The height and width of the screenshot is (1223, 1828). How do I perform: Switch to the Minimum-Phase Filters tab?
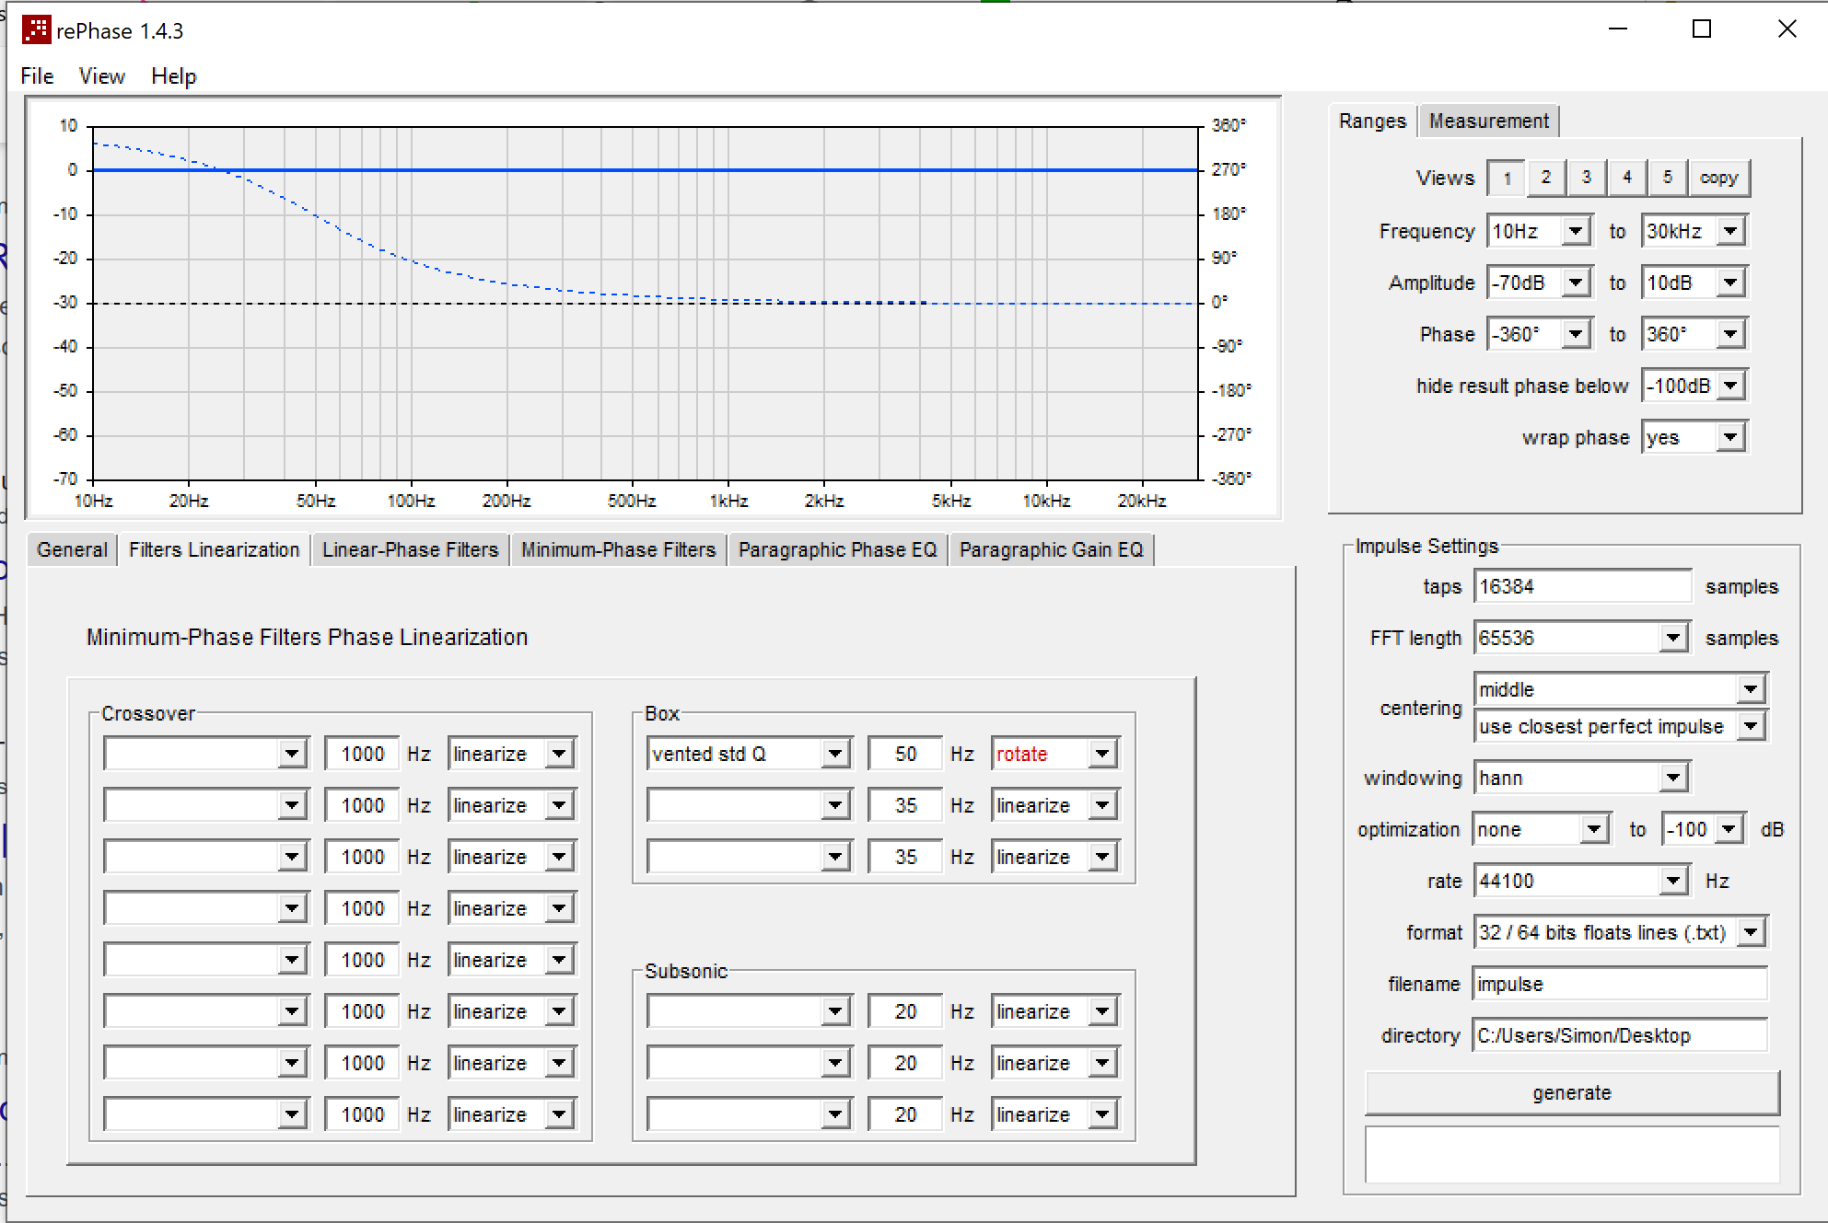(618, 550)
